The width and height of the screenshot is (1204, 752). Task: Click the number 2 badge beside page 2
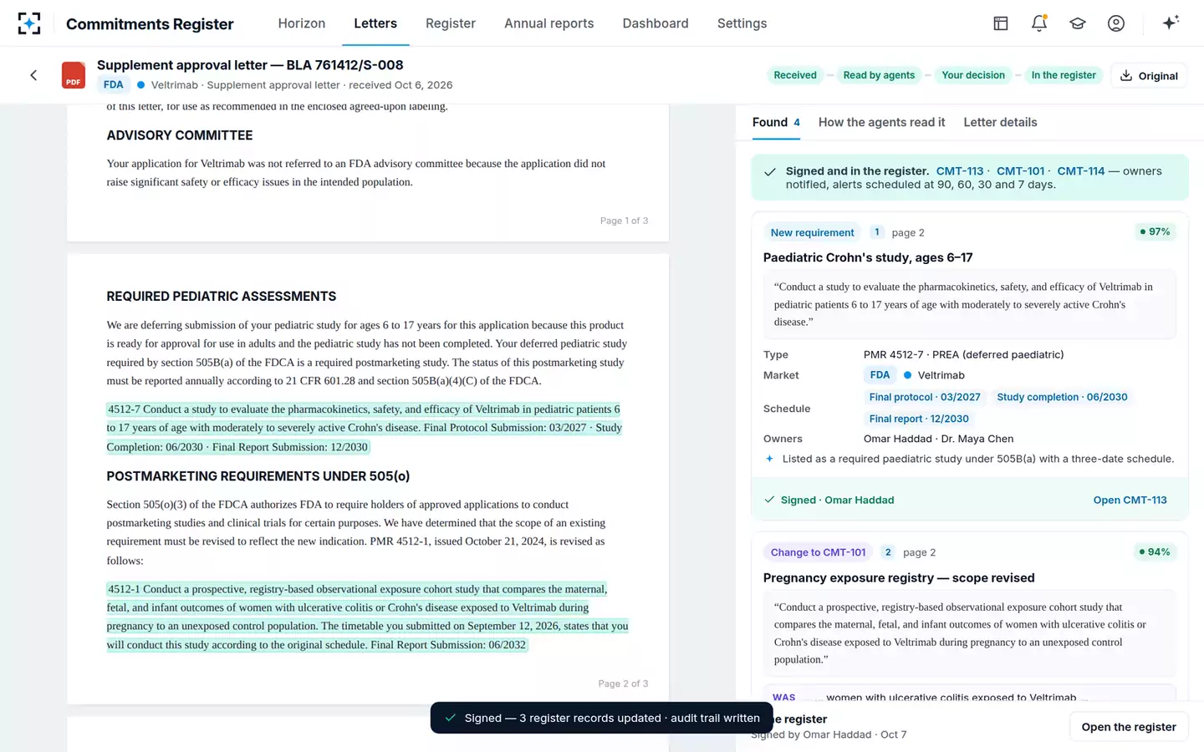(888, 552)
